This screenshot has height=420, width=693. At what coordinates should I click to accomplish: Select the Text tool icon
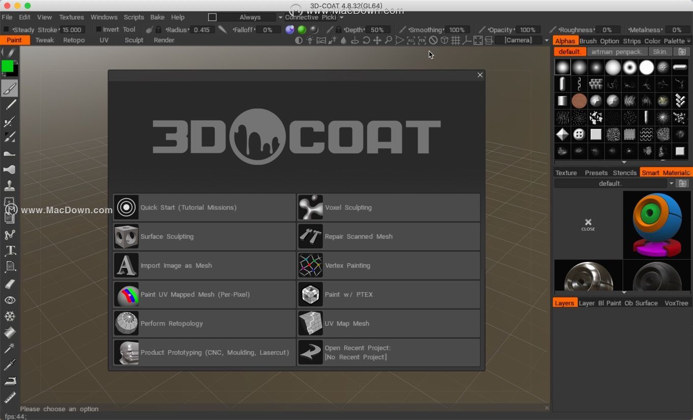(10, 250)
